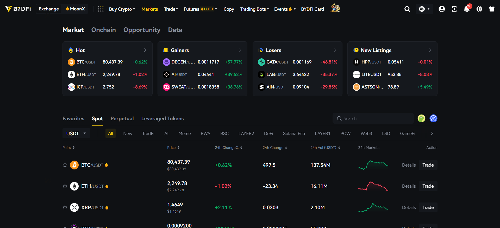Sort table by Price column
The image size is (500, 228).
[x=173, y=148]
